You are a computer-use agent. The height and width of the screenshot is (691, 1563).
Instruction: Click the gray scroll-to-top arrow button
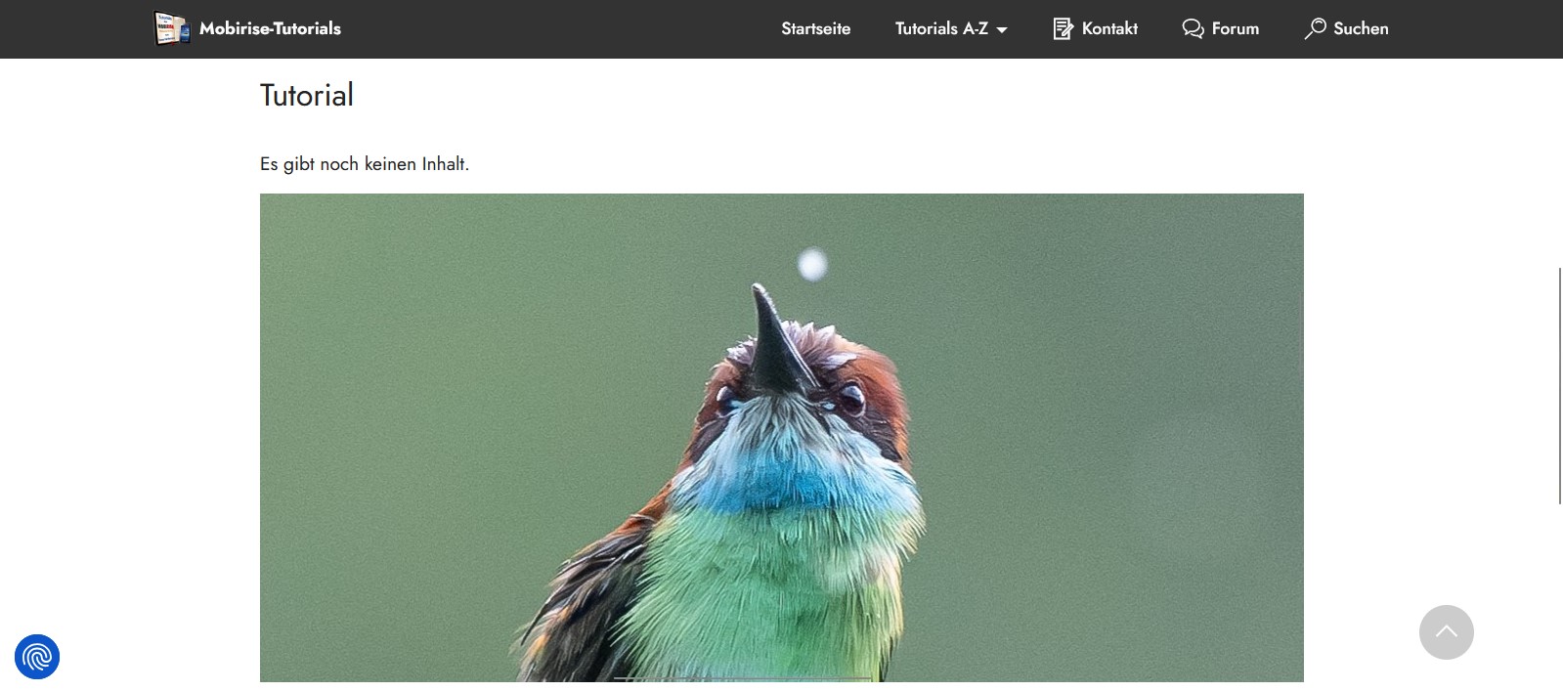pos(1446,632)
